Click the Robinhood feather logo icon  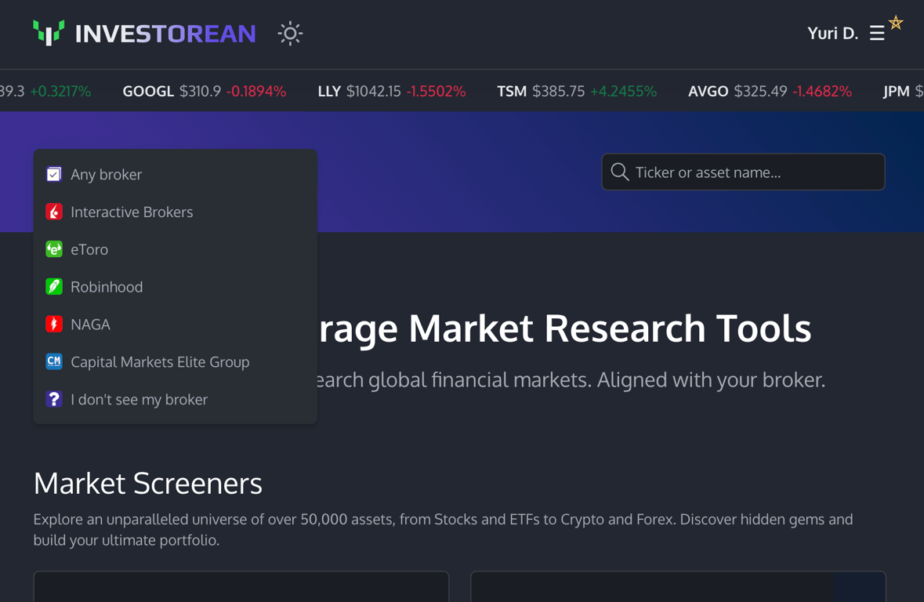click(x=53, y=287)
